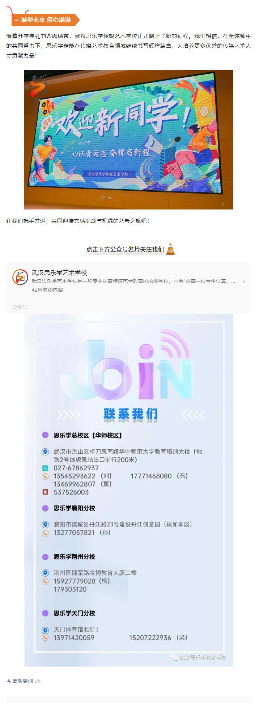Click the location pin beside 华师校区 address

pyautogui.click(x=45, y=452)
